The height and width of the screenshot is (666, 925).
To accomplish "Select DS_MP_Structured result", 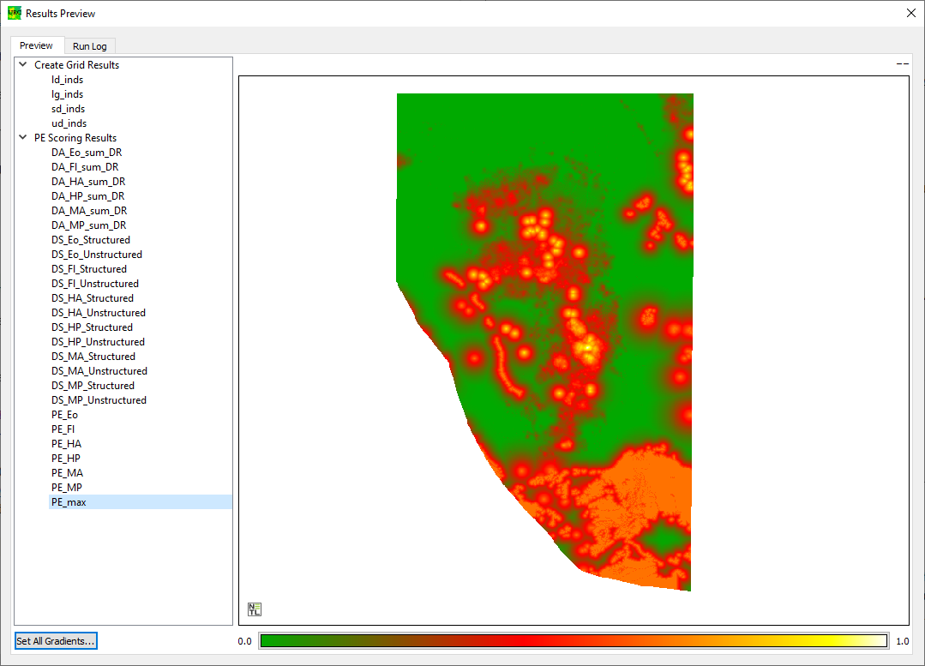I will pyautogui.click(x=93, y=385).
